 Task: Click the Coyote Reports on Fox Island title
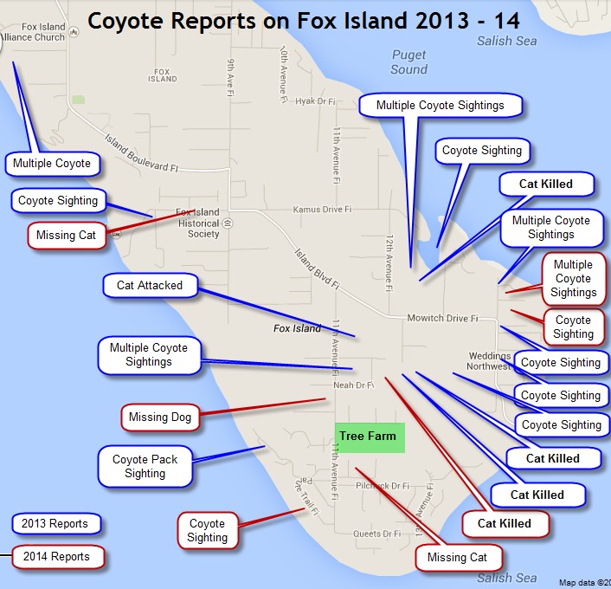tap(303, 19)
